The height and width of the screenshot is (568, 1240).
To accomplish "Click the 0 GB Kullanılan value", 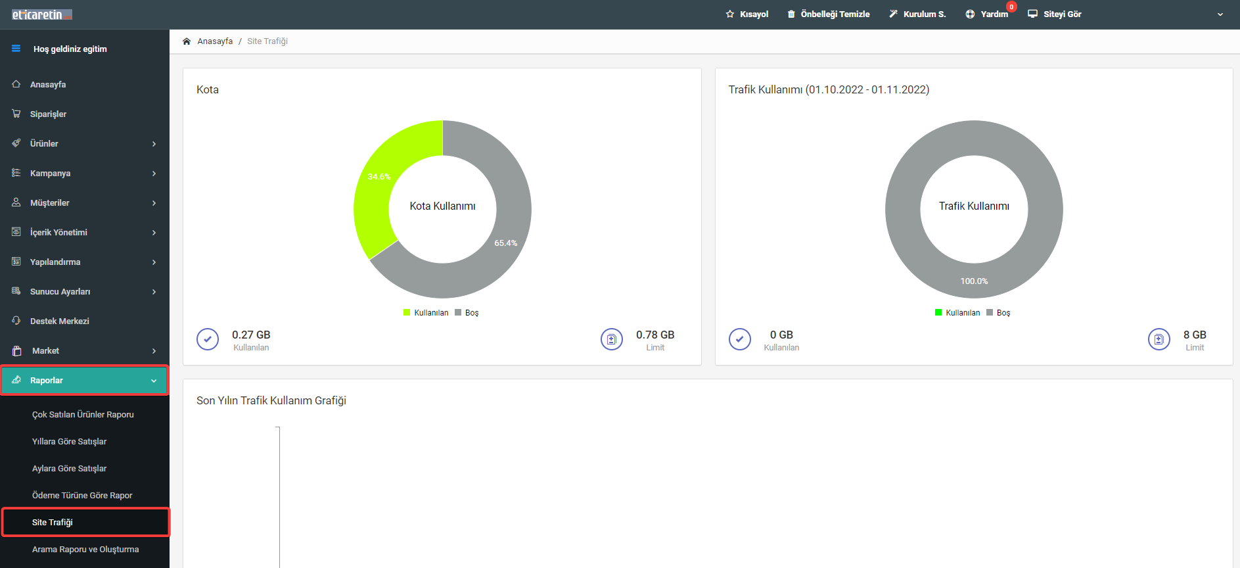I will coord(781,335).
